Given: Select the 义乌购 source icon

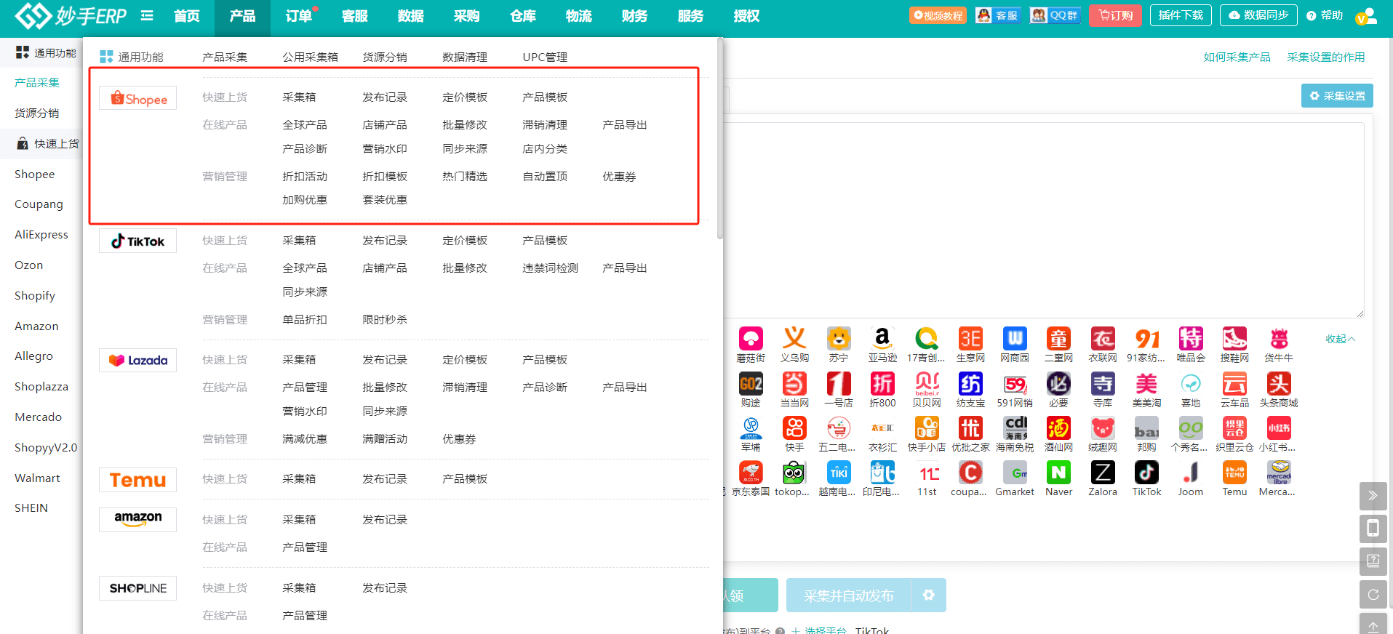Looking at the screenshot, I should point(794,339).
